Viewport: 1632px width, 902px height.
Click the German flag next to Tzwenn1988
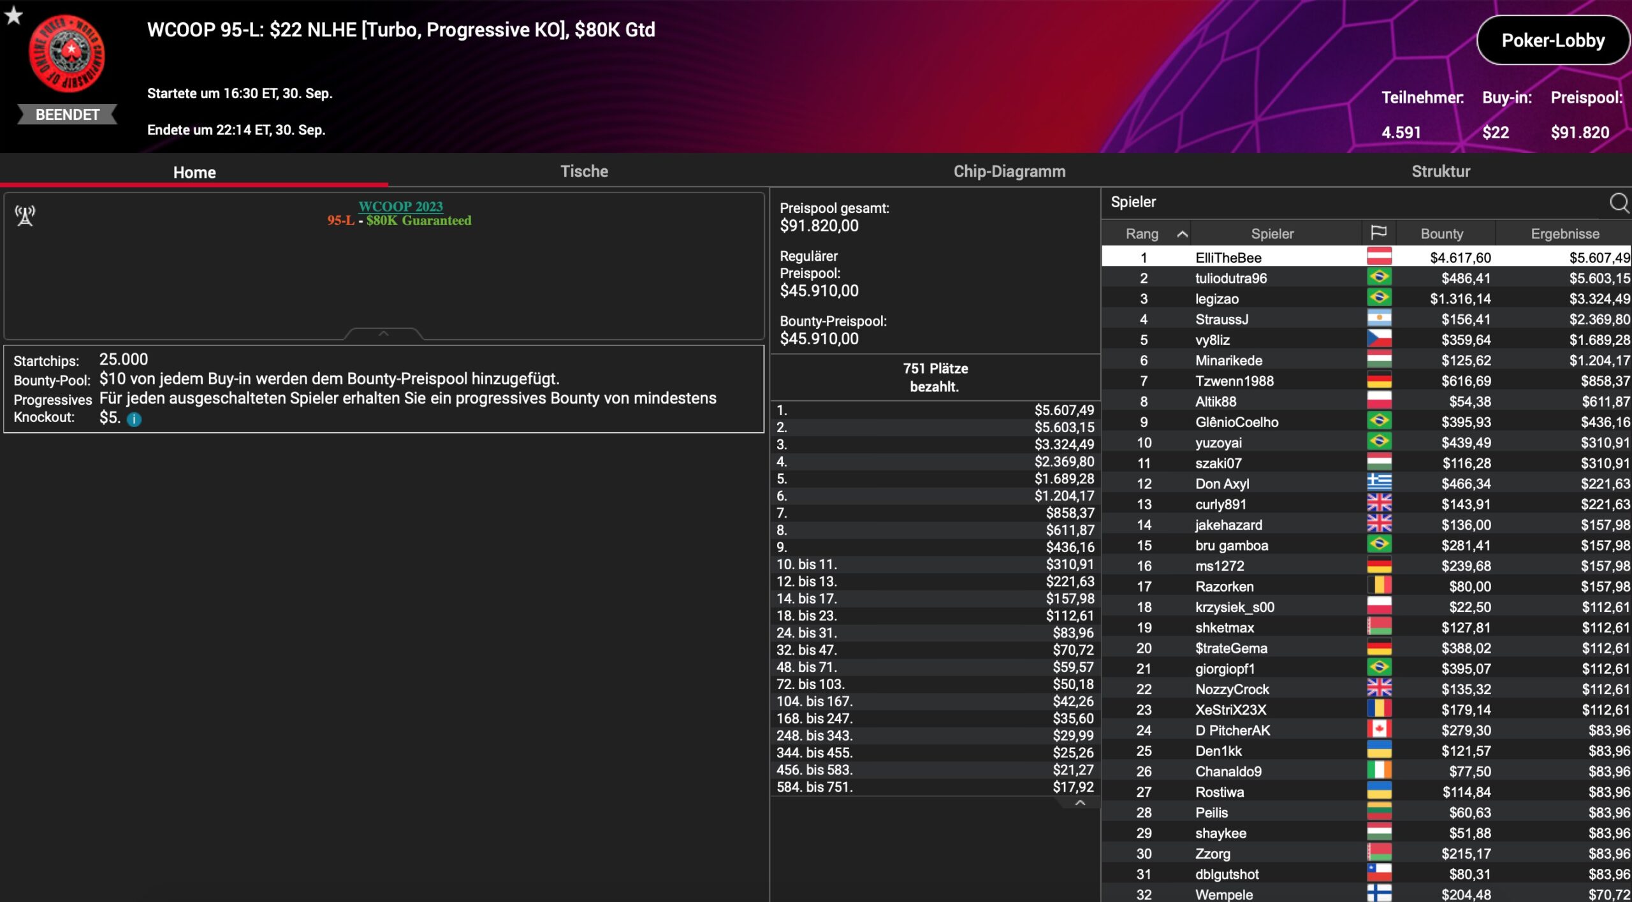(1379, 381)
